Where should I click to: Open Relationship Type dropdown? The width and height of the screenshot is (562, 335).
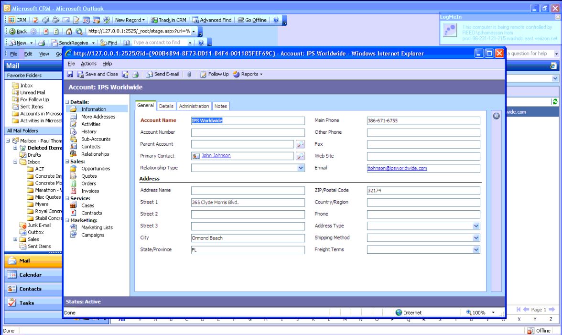pos(301,168)
